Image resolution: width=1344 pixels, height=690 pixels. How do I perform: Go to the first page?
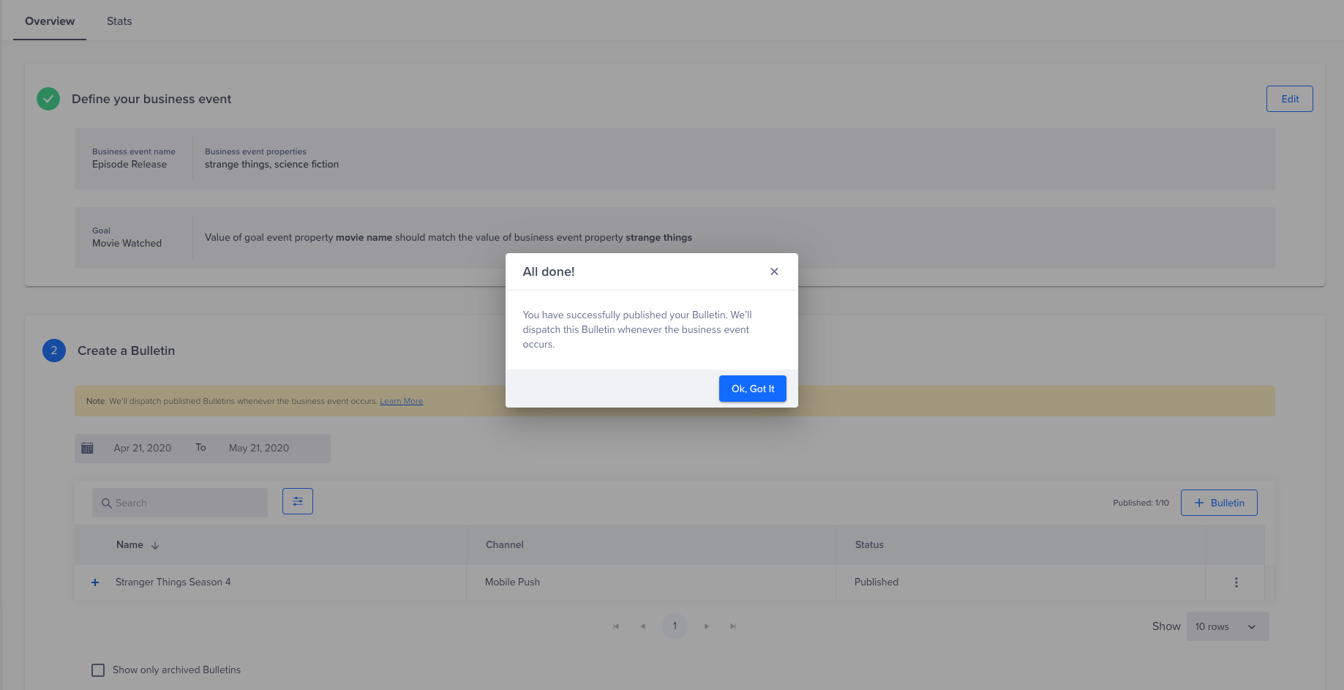tap(616, 626)
